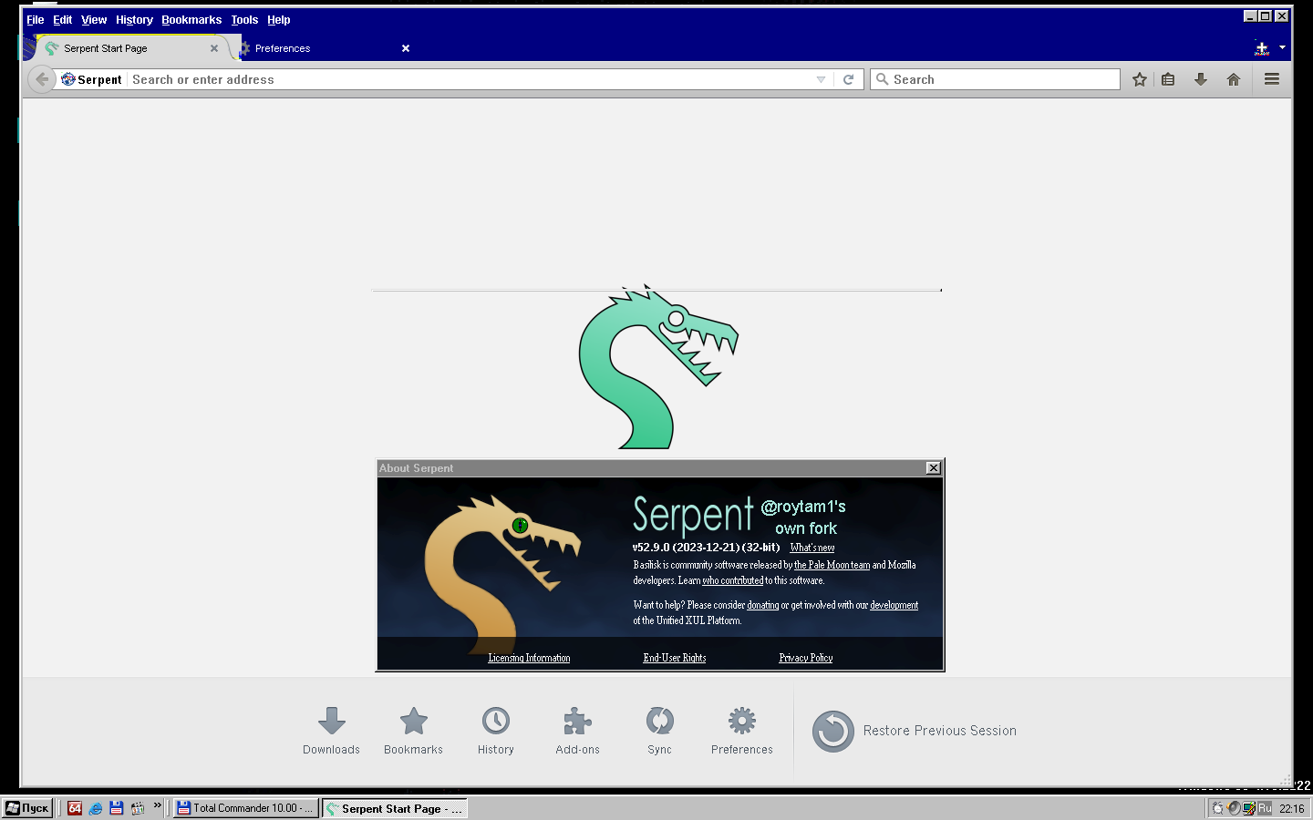Click the donating link

coord(763,605)
